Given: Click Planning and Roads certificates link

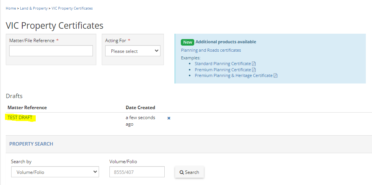Looking at the screenshot, I should point(211,50).
